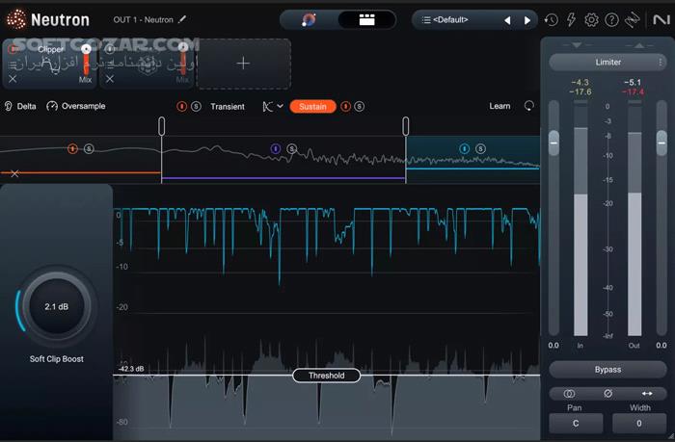Select the Transient mode
The height and width of the screenshot is (442, 675).
click(227, 106)
